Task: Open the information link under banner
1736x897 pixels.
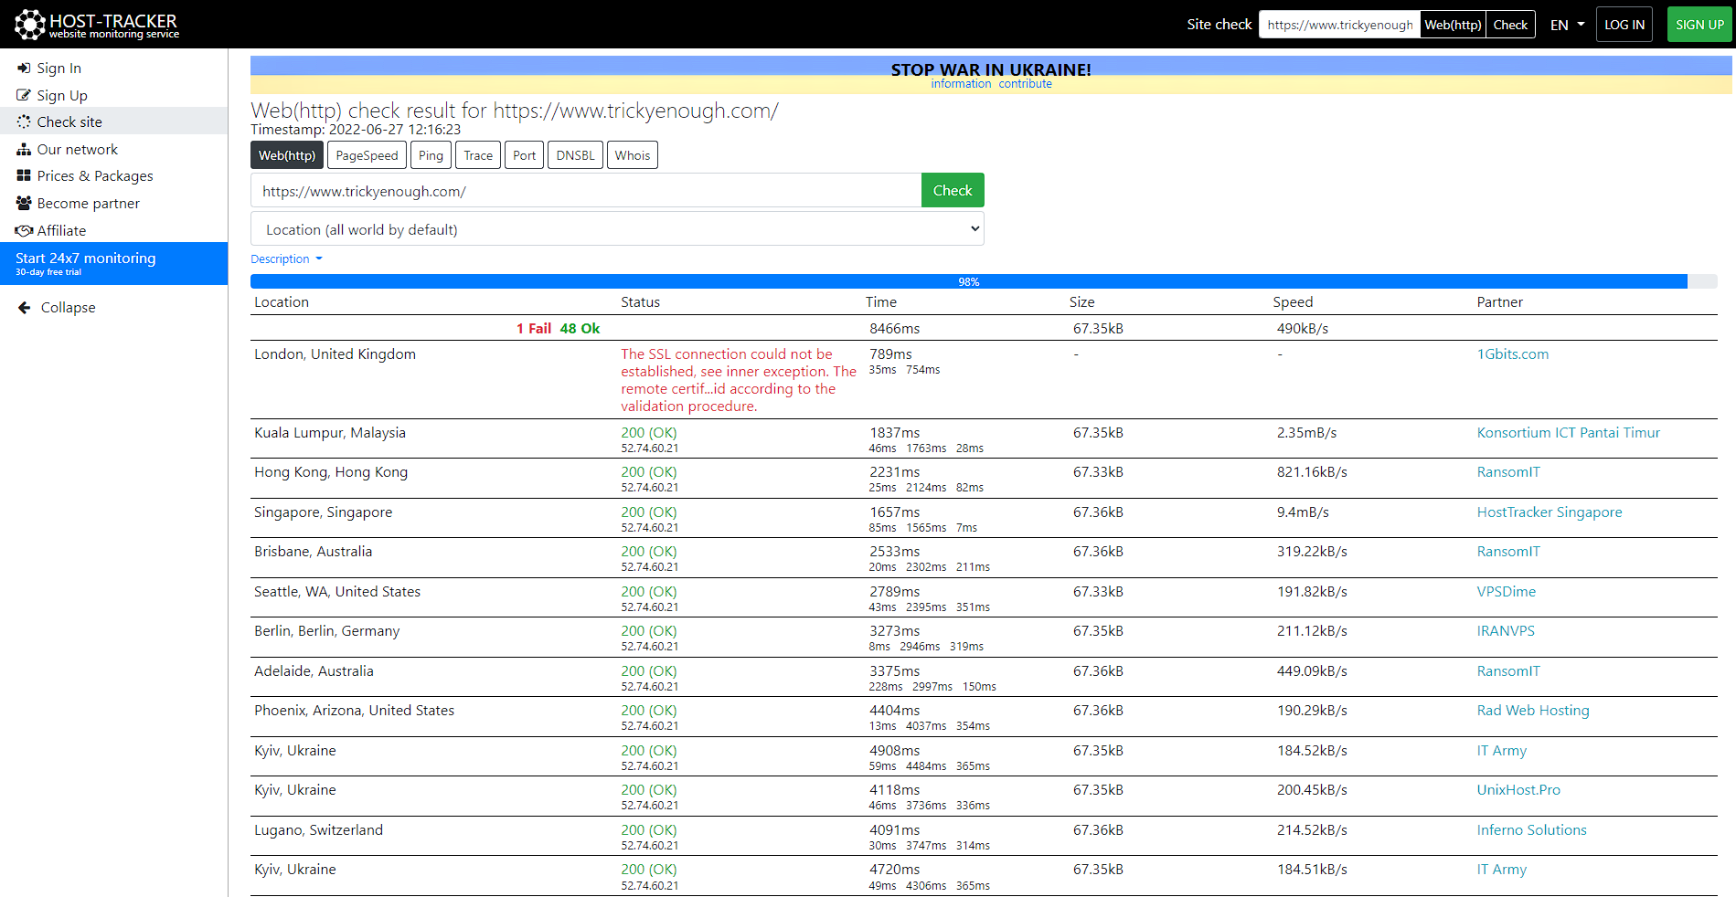Action: (x=961, y=83)
